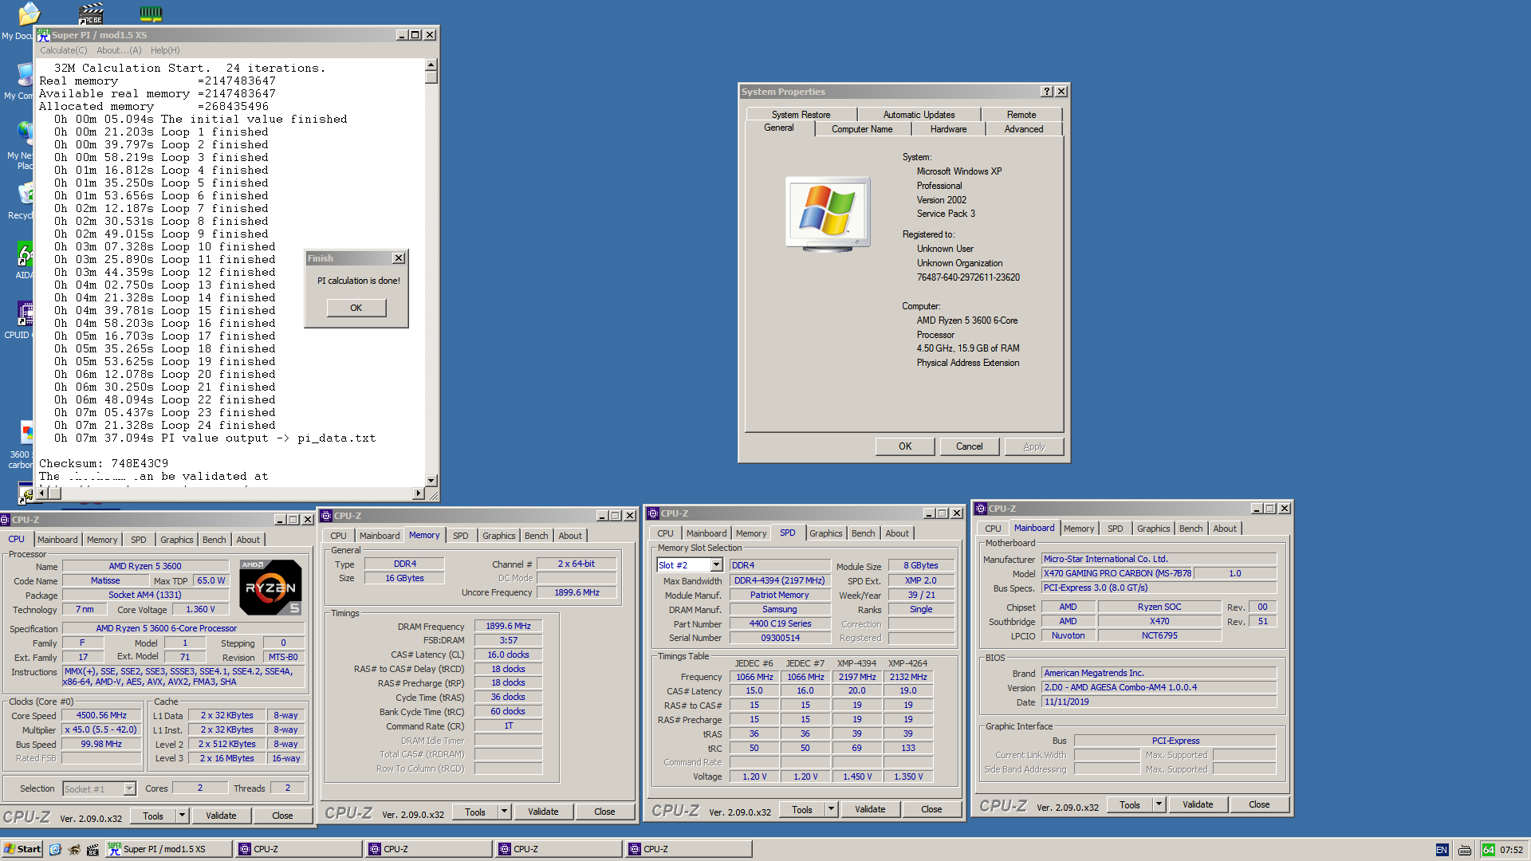Click the AMD Ryzen 5 logo in CPU-Z
The width and height of the screenshot is (1531, 861).
[270, 587]
